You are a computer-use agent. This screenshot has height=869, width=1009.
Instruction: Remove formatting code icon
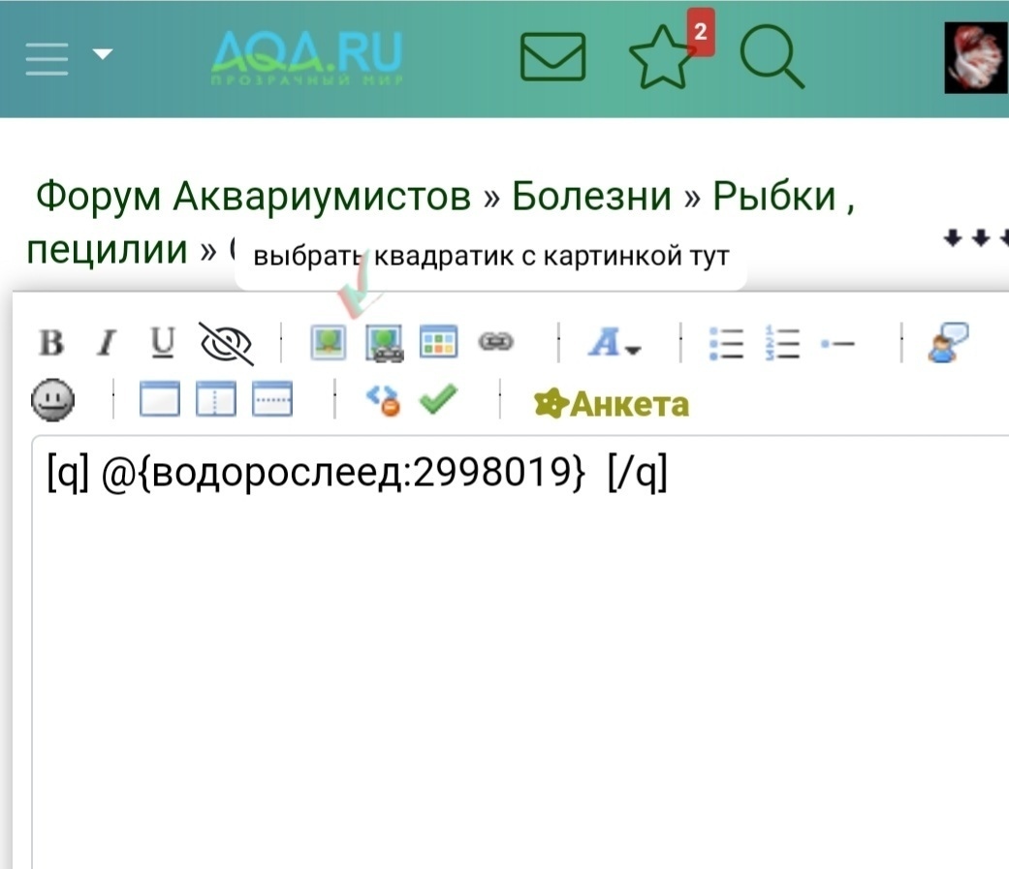[x=384, y=401]
